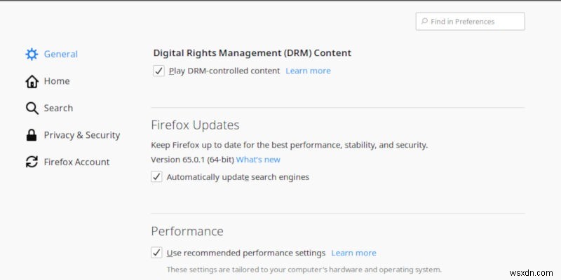Select the Home category text label

pyautogui.click(x=57, y=81)
